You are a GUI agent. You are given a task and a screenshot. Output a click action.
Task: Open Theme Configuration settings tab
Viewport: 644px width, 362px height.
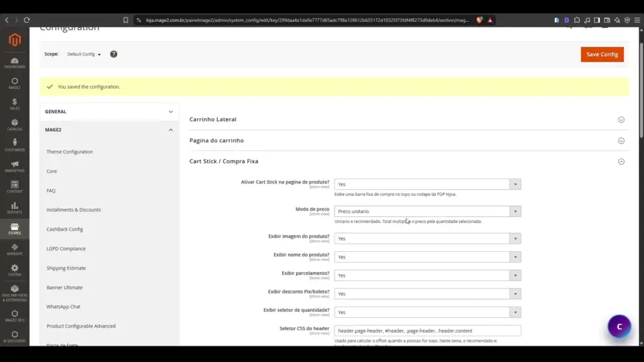pyautogui.click(x=69, y=152)
